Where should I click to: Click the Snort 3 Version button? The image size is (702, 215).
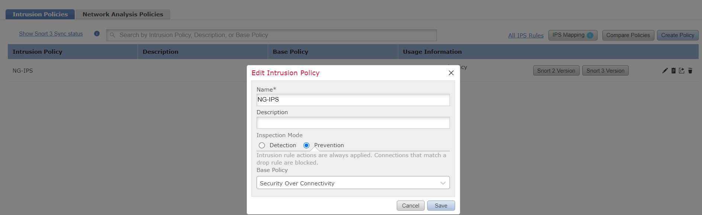click(605, 71)
